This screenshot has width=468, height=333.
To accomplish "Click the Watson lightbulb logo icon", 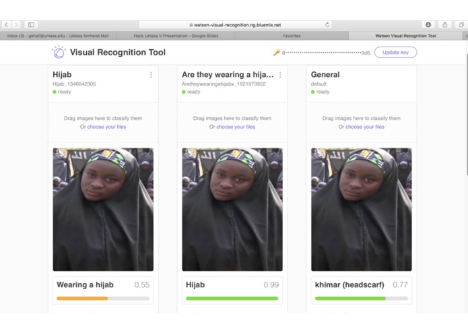I will [x=59, y=53].
